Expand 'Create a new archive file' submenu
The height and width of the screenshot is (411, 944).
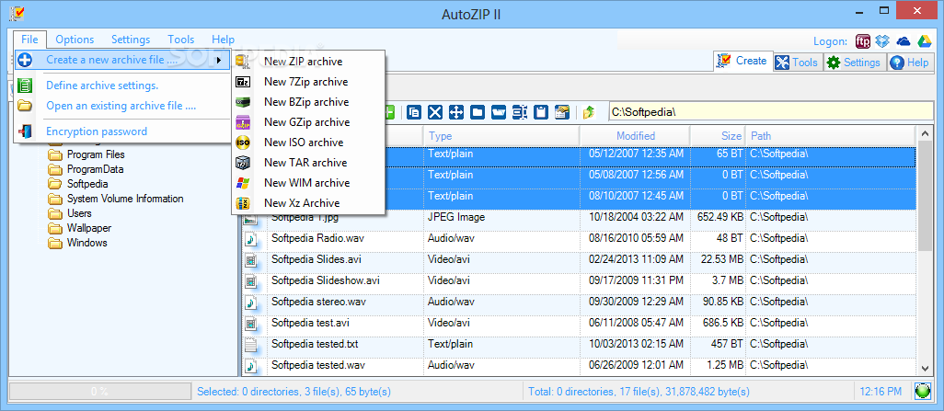click(x=122, y=60)
